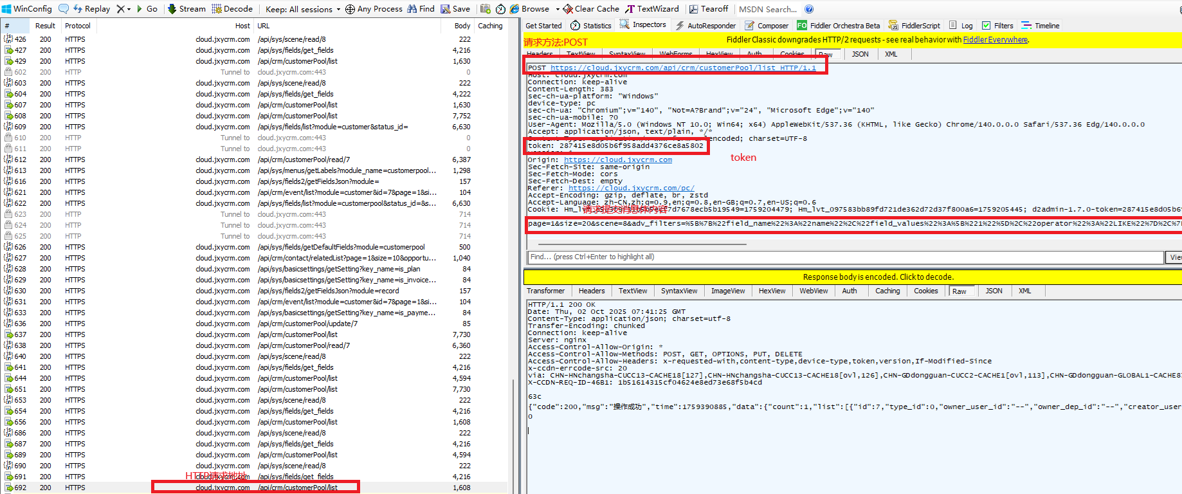1182x494 pixels.
Task: Select session 636 customerPool/update/7
Action: (x=254, y=324)
